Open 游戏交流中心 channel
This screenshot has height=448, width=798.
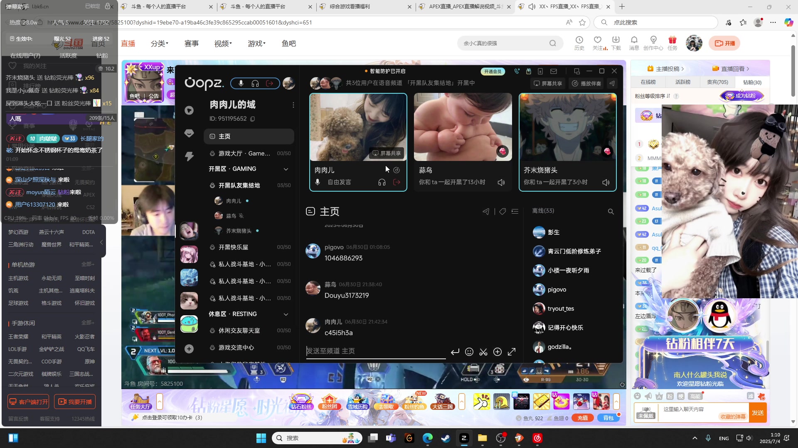tap(249, 348)
